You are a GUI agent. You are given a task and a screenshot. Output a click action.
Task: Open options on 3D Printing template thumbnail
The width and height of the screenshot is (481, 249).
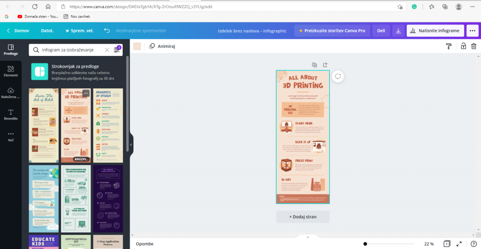click(86, 93)
